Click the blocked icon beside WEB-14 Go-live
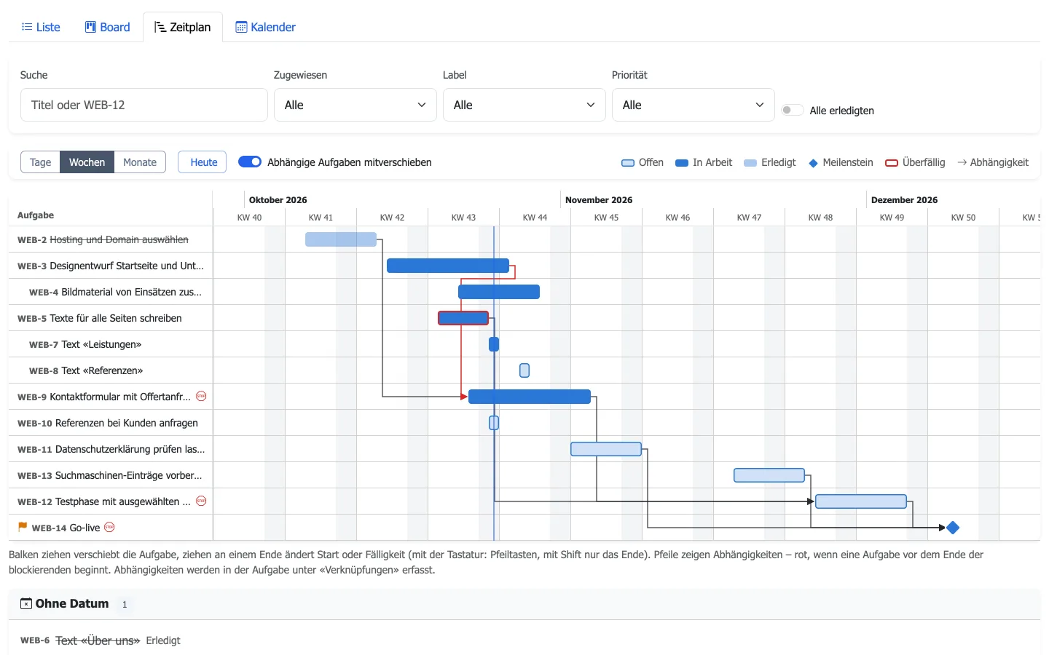This screenshot has width=1049, height=655. [x=109, y=528]
